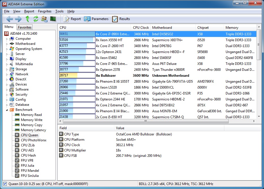Viewport: 264px width, 189px height.
Task: Switch to the Menu tab
Action: pos(9,27)
